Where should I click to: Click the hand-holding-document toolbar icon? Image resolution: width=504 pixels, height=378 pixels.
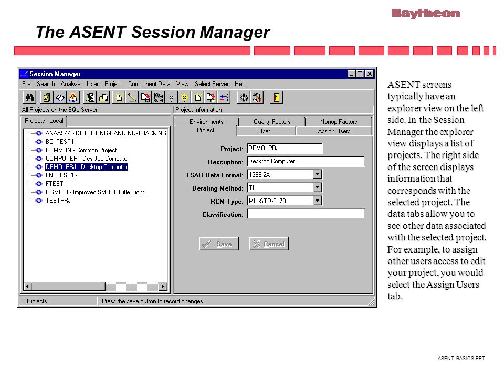90,98
